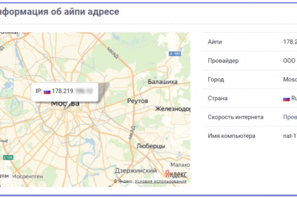Image resolution: width=297 pixels, height=198 pixels.
Task: Click the Яндекс logo on the map
Action: [175, 174]
